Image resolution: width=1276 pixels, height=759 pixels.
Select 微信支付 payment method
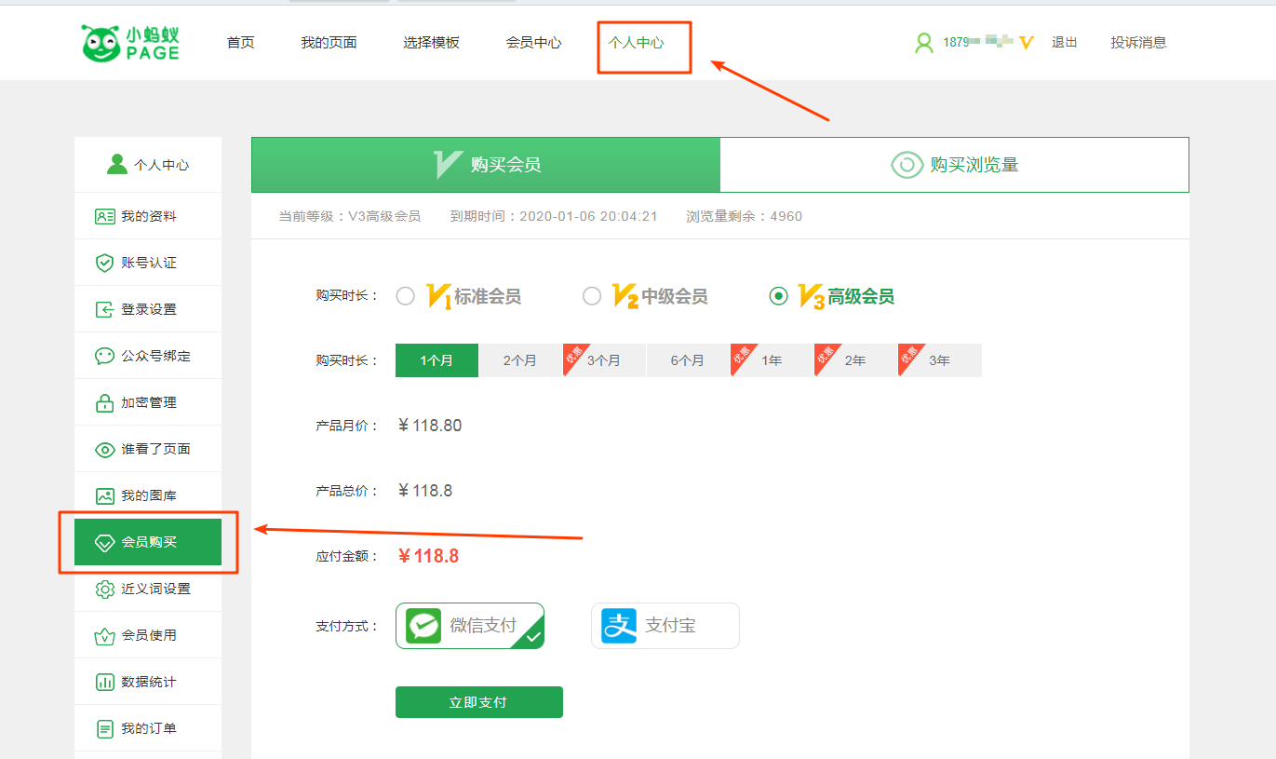click(x=470, y=626)
